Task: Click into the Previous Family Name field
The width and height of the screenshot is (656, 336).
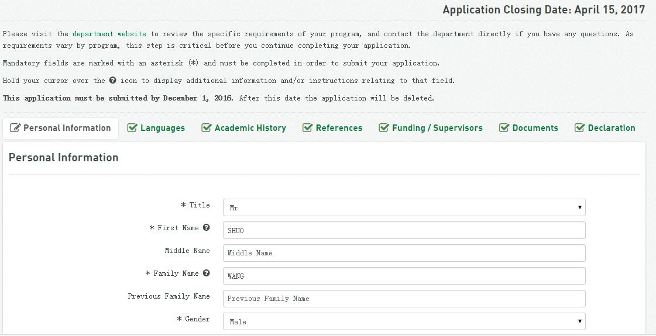Action: pos(404,299)
